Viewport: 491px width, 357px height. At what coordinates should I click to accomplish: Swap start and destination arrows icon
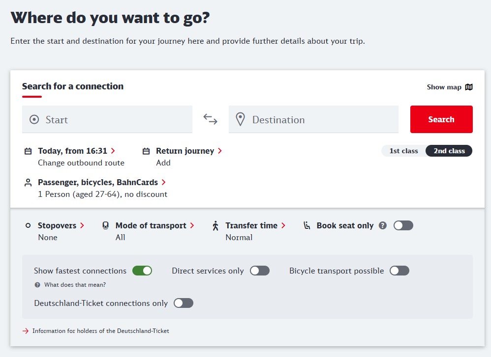tap(210, 119)
